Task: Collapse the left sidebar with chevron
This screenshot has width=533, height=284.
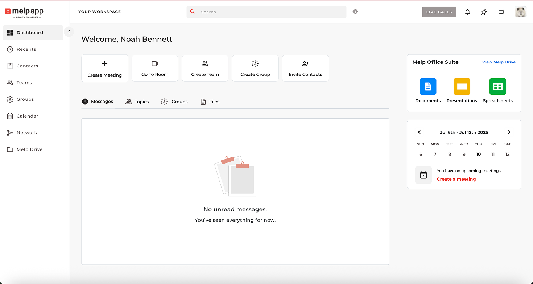Action: click(x=69, y=32)
